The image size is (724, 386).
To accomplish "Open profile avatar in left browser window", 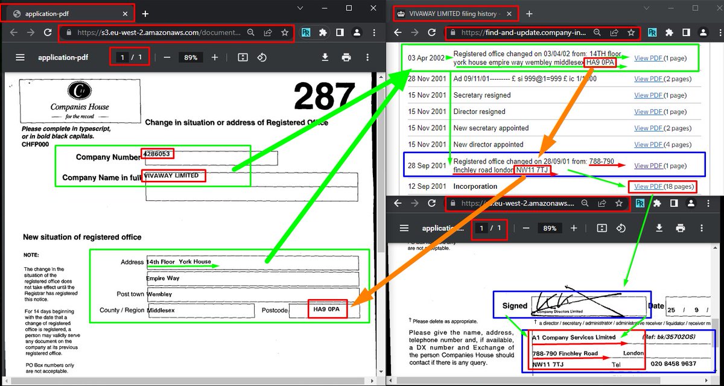I will (357, 33).
